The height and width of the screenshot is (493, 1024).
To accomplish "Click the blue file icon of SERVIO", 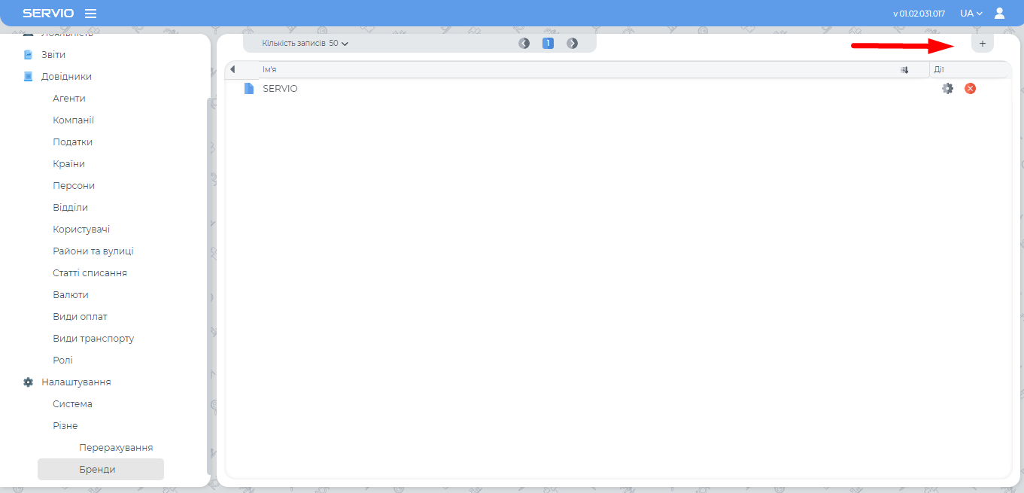I will (x=249, y=89).
